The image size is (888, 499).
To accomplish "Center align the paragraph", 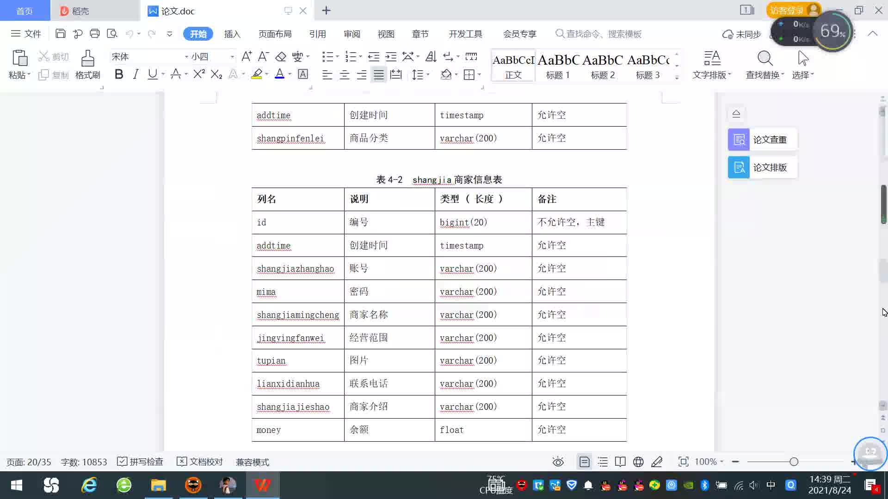I will coord(344,75).
